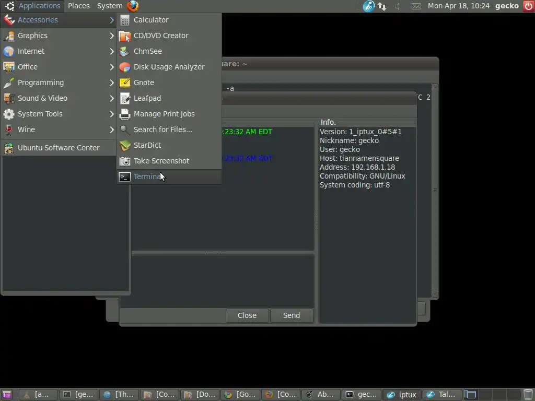Click the power session button
The image size is (535, 401).
click(x=529, y=6)
